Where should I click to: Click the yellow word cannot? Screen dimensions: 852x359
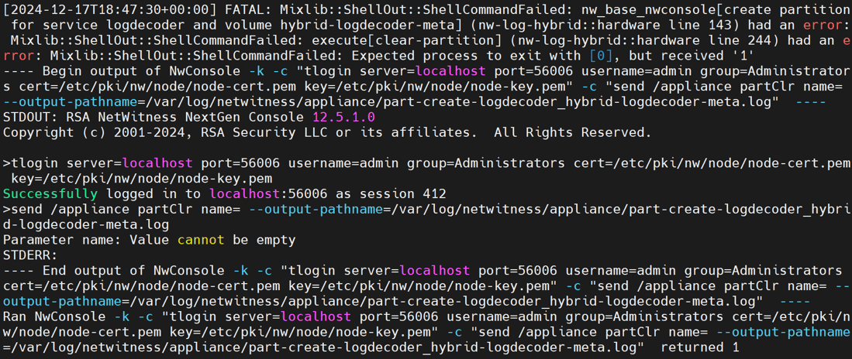point(200,240)
